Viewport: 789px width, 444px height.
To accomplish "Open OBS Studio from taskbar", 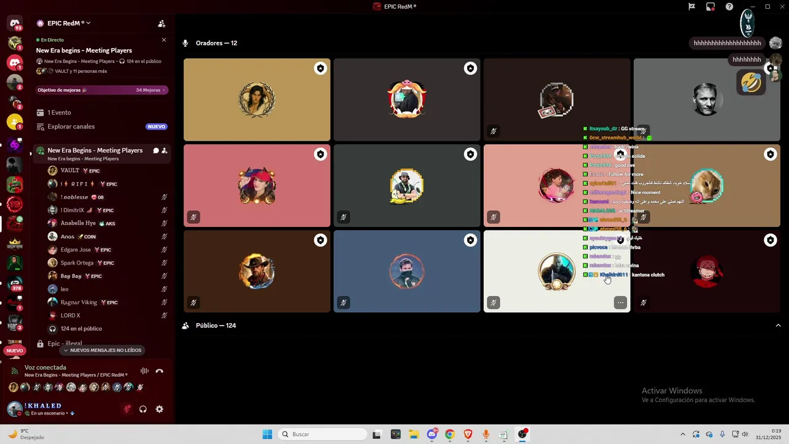I will (x=523, y=434).
